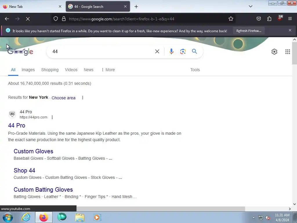Screen dimensions: 297x223
Task: Open the 44 Pro result title link
Action: tap(17, 125)
